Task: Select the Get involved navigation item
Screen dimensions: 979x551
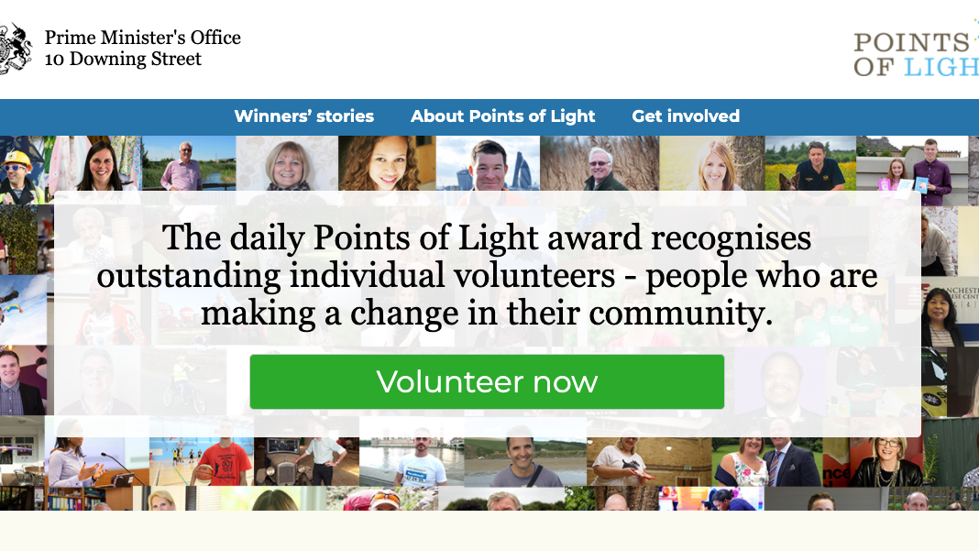Action: pos(685,116)
